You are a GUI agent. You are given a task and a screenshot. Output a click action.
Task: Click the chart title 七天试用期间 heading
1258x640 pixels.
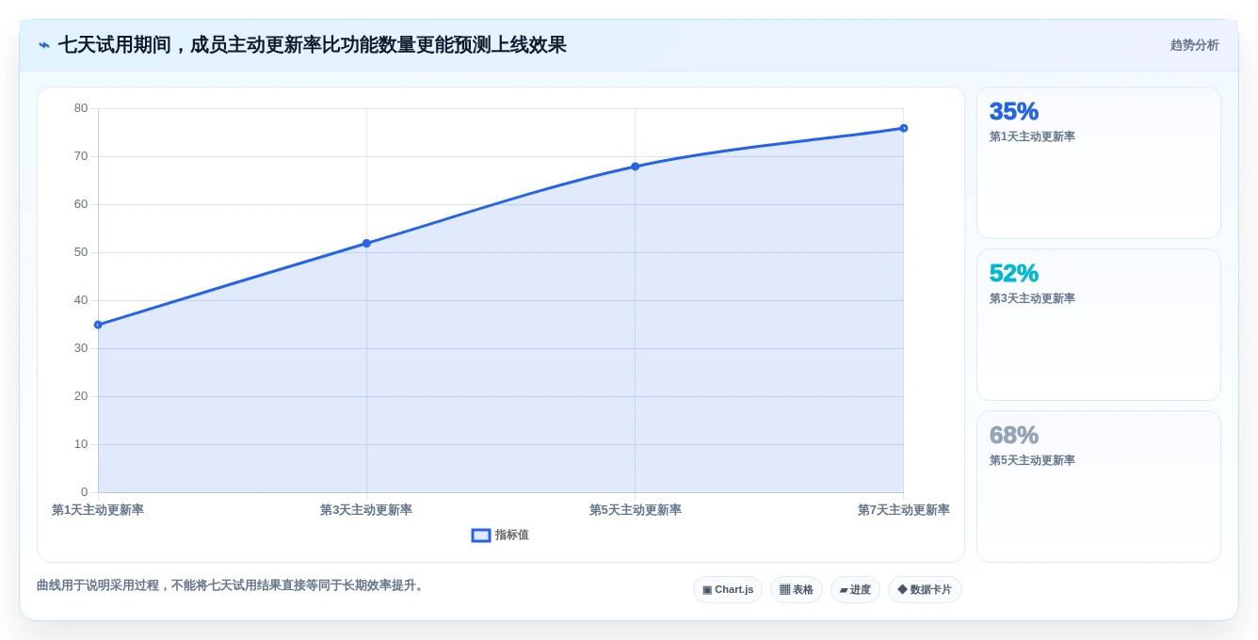[x=313, y=45]
